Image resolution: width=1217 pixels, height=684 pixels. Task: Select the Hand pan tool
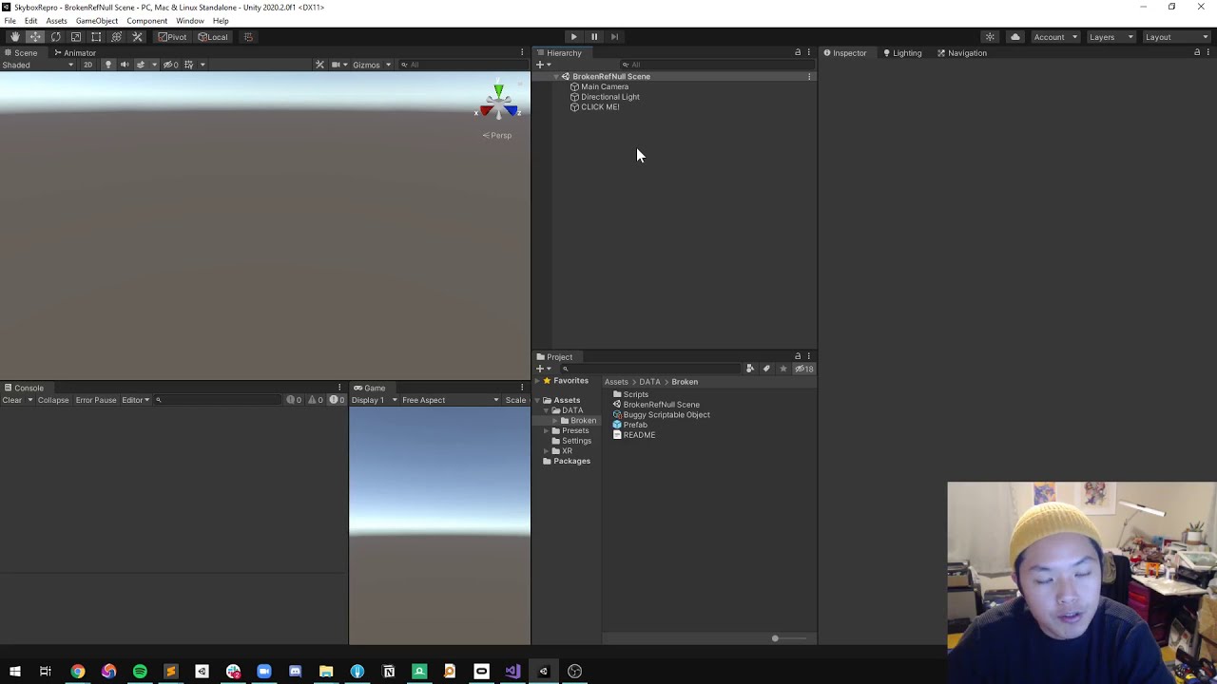coord(14,36)
